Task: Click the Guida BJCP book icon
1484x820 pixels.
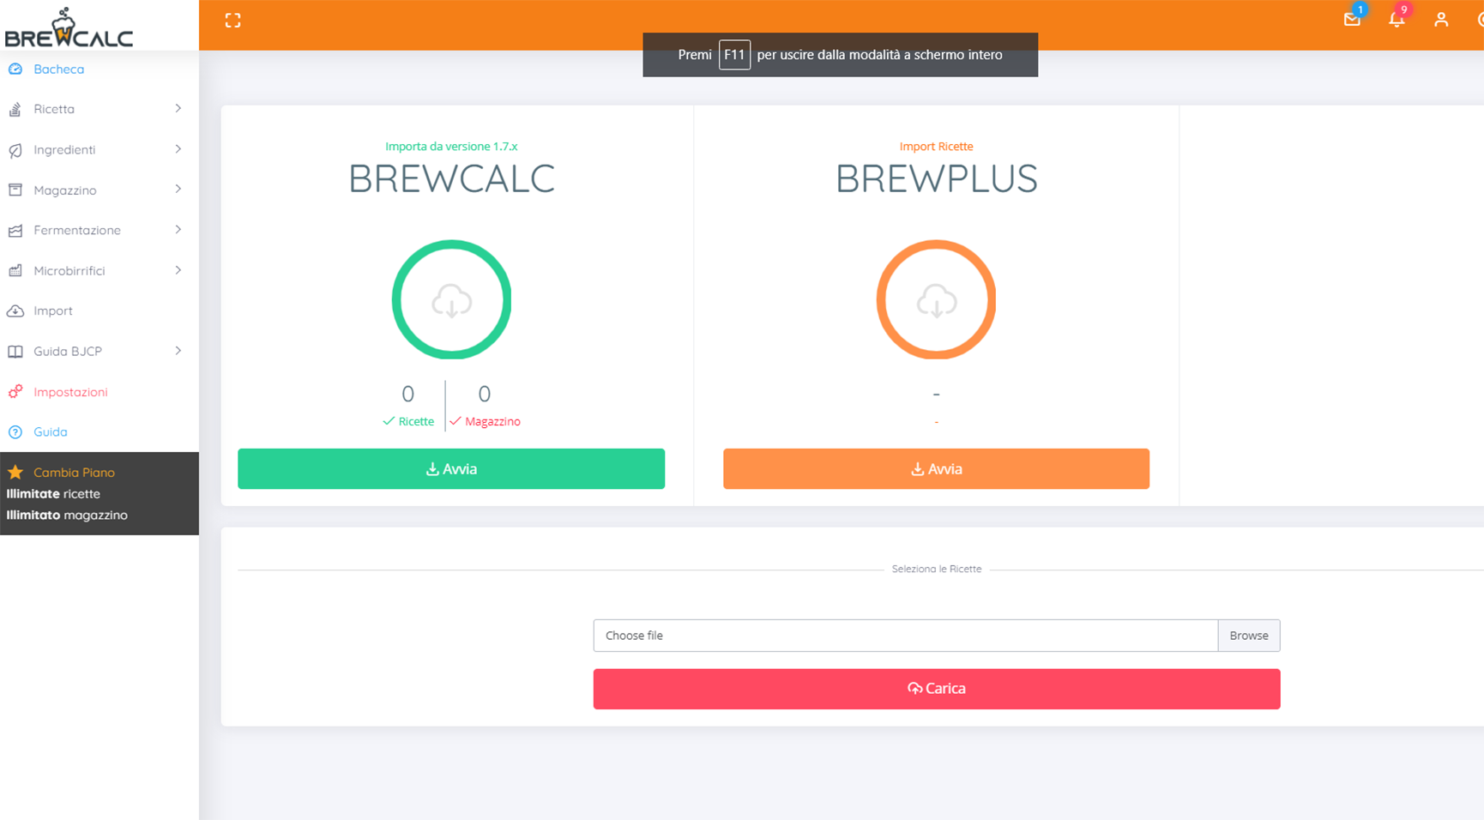Action: (x=15, y=351)
